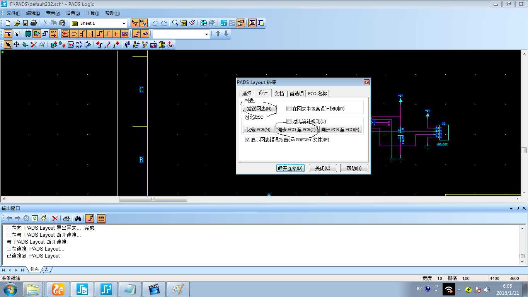
Task: Click the 发送网表 button
Action: tap(259, 109)
